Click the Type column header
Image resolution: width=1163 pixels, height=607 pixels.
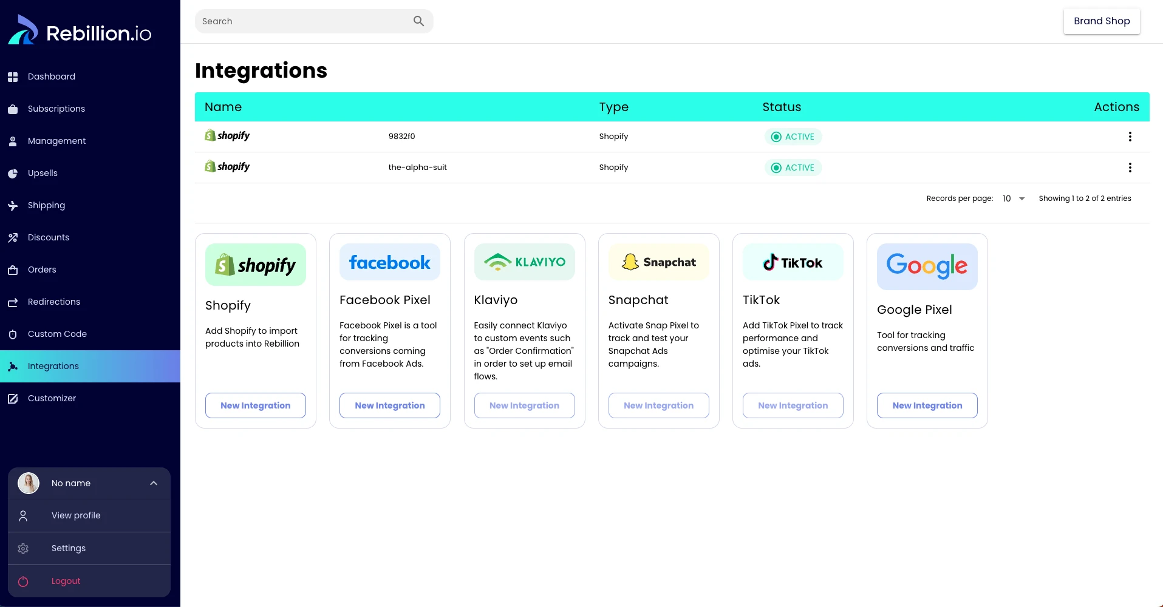tap(614, 107)
